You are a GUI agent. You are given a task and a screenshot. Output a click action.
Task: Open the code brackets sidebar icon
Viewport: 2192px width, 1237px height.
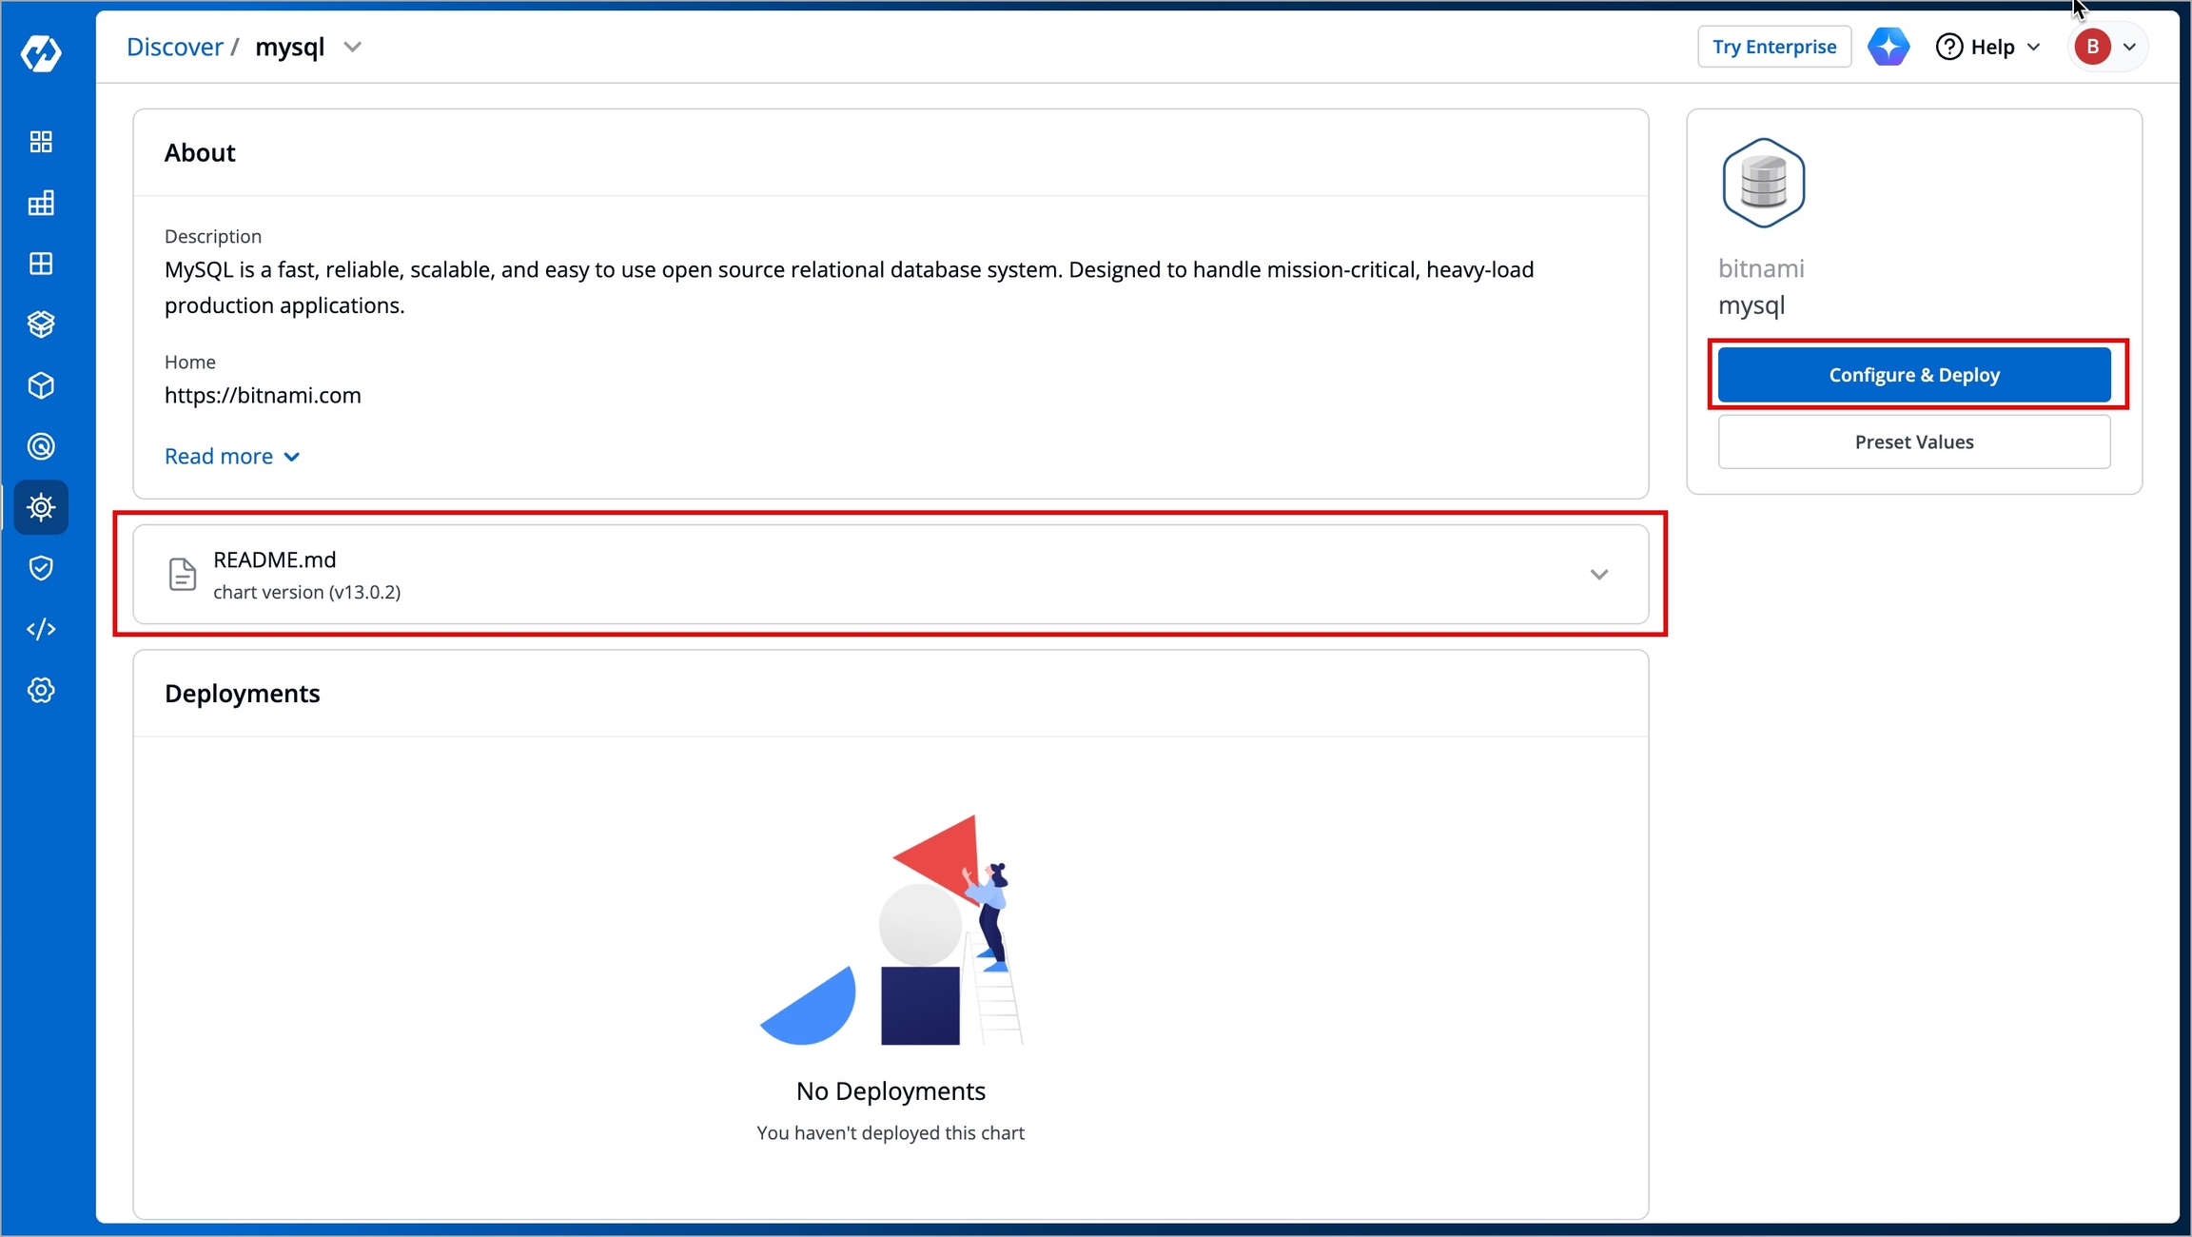tap(41, 629)
